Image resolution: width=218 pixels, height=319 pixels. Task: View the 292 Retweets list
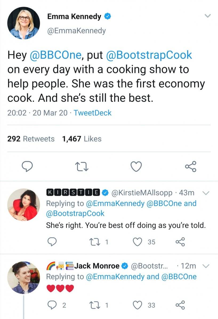[31, 139]
